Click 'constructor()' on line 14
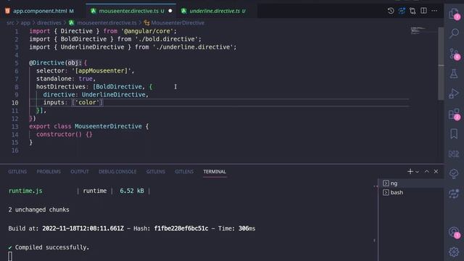The height and width of the screenshot is (261, 464). click(59, 134)
